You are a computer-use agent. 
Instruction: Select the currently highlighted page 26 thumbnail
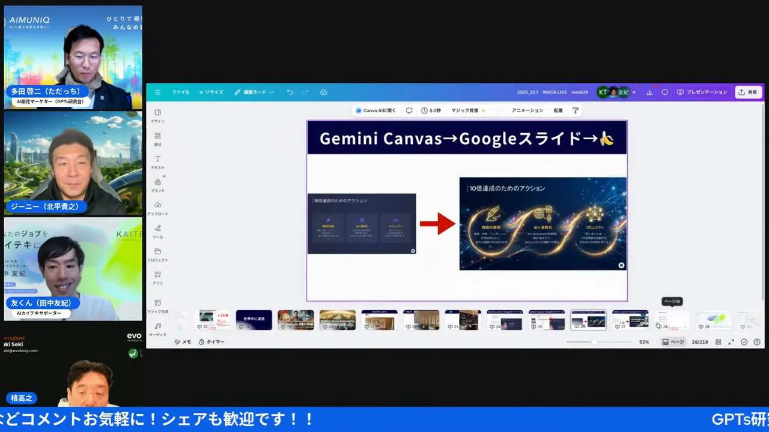(x=588, y=320)
